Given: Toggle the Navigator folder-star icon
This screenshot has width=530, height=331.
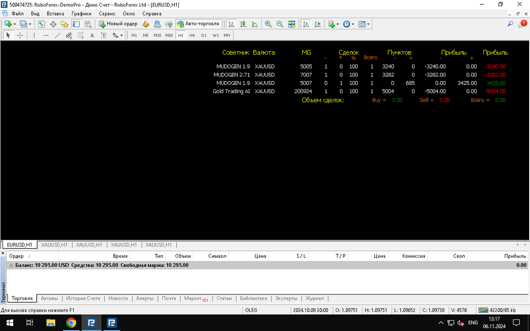Looking at the screenshot, I should click(x=64, y=24).
